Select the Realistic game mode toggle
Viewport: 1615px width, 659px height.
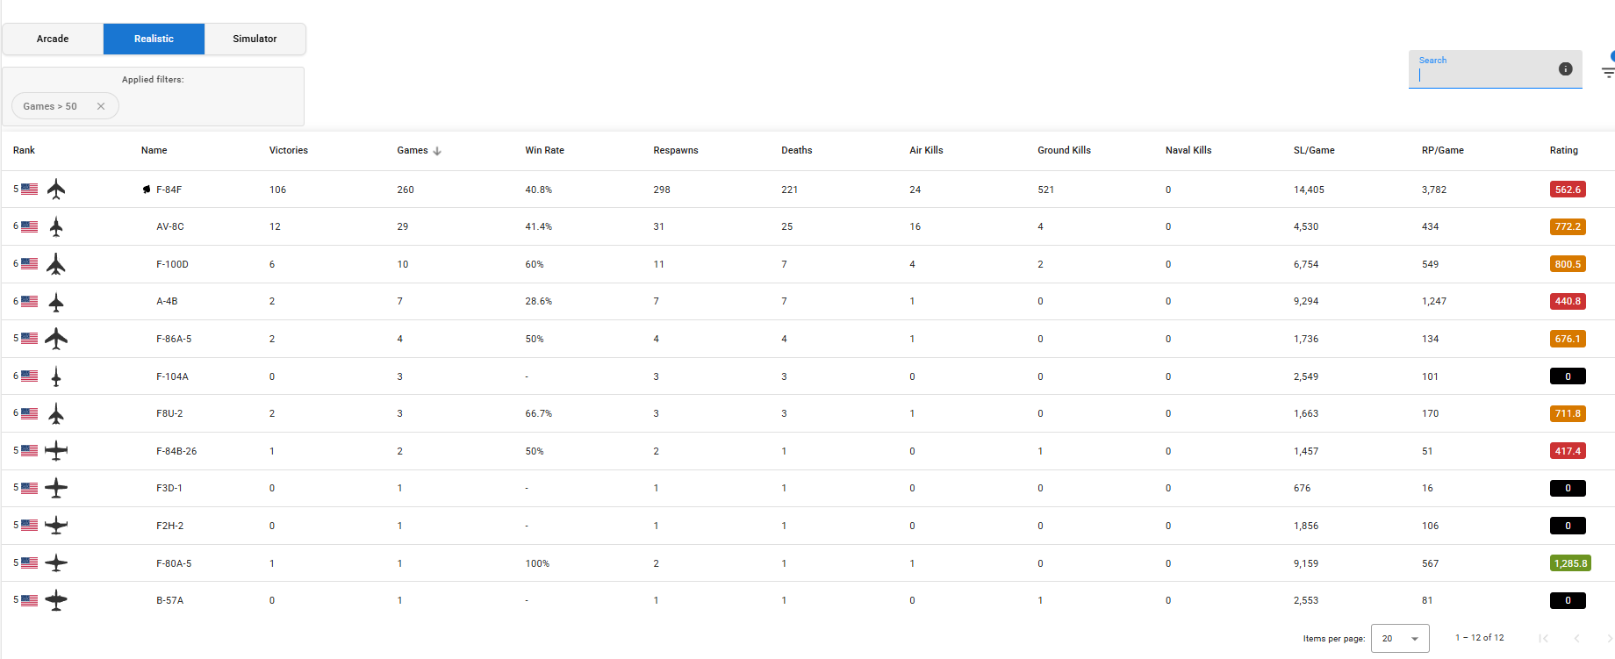[154, 39]
